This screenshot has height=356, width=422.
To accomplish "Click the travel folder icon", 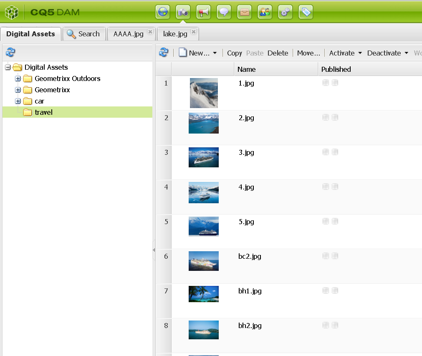I will pyautogui.click(x=28, y=113).
